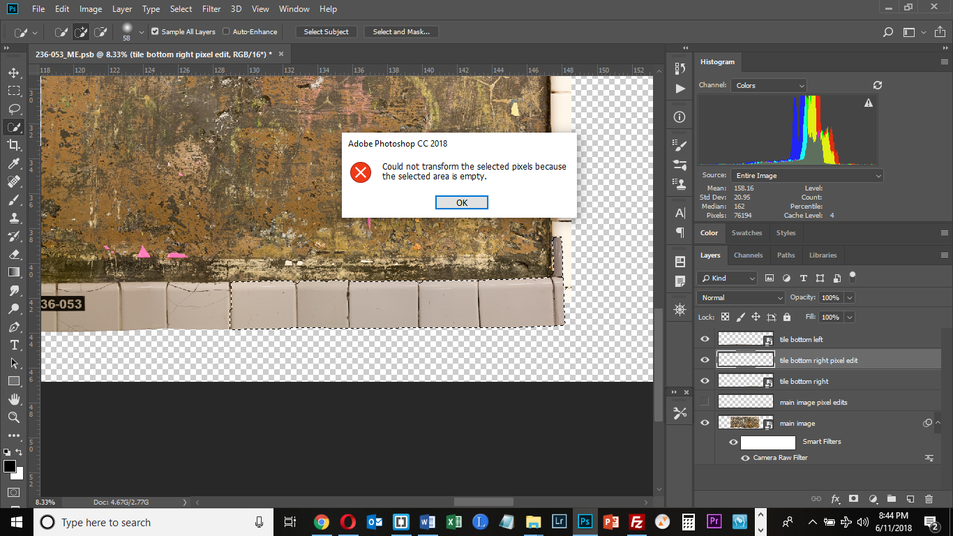Select the Zoom tool
This screenshot has width=953, height=536.
(14, 417)
